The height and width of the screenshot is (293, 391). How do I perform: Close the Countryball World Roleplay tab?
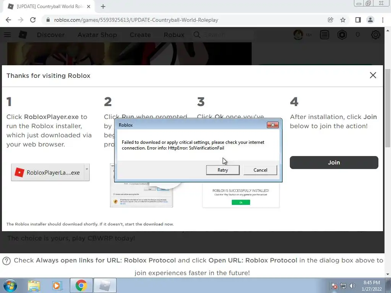(89, 6)
